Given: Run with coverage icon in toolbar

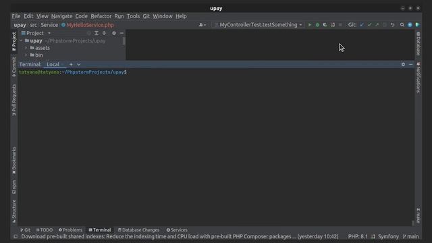Looking at the screenshot, I should [x=325, y=25].
